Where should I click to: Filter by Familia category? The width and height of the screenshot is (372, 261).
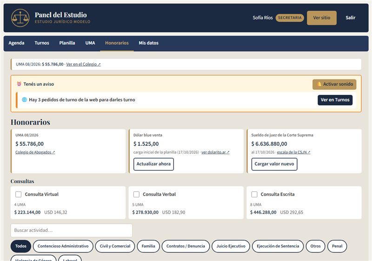pyautogui.click(x=148, y=246)
